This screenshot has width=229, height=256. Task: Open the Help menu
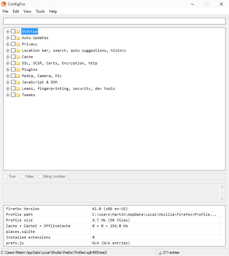[x=53, y=11]
